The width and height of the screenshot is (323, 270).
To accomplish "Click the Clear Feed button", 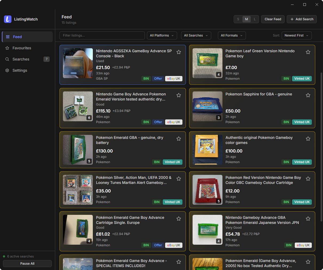I will click(x=273, y=19).
